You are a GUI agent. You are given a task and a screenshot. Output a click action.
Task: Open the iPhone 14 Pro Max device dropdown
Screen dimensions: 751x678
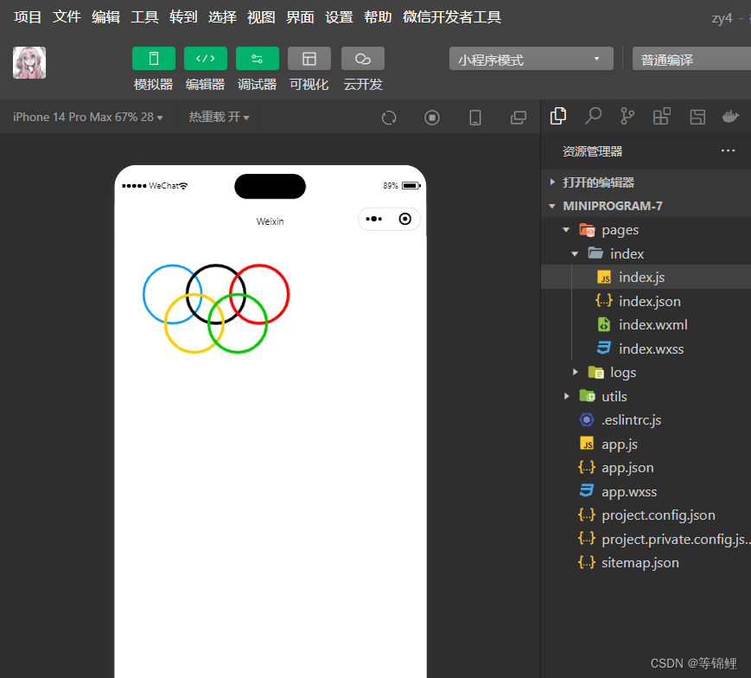pos(87,117)
